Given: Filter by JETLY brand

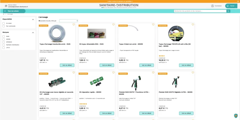Looking at the screenshot, I should point(4,48).
